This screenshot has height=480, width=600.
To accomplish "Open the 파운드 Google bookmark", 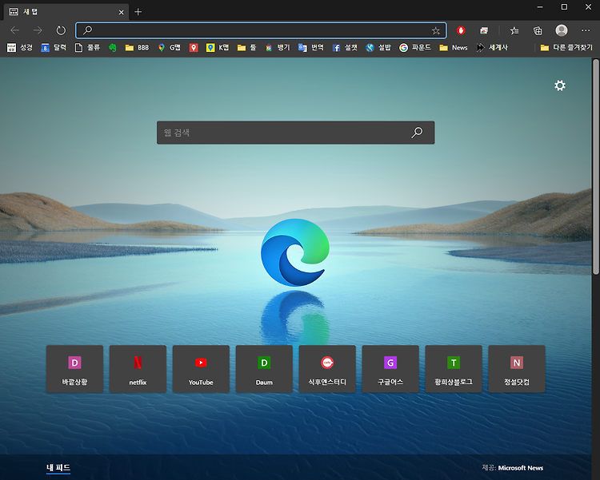I will tap(414, 47).
